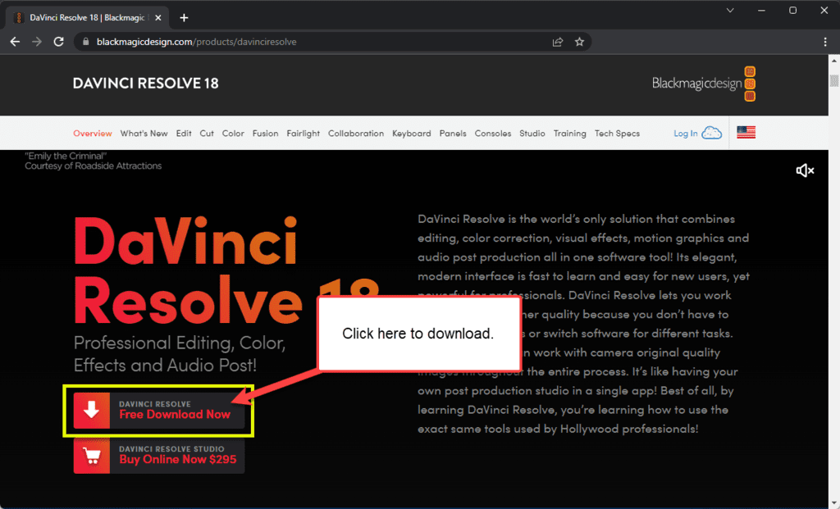
Task: Open the Keyboard section
Action: 412,134
